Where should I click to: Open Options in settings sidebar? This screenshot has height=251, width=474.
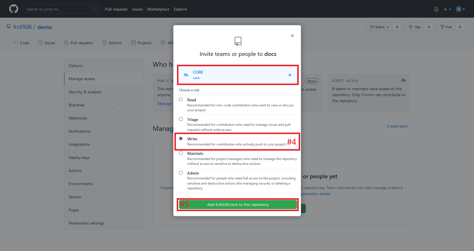point(104,66)
